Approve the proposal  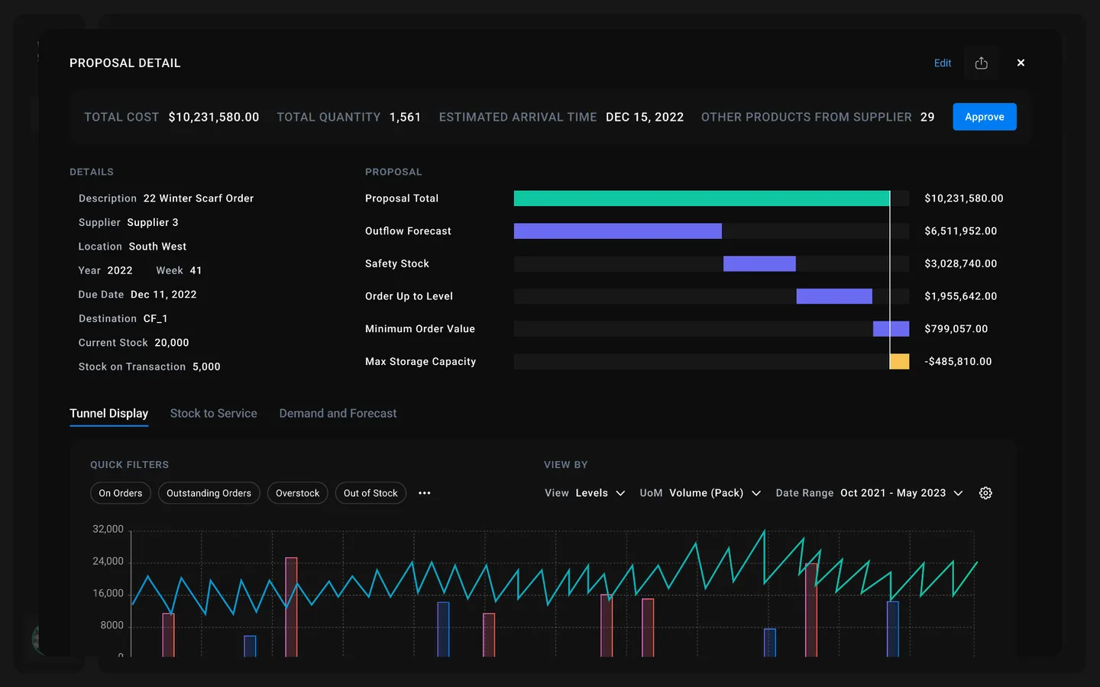[x=984, y=117]
